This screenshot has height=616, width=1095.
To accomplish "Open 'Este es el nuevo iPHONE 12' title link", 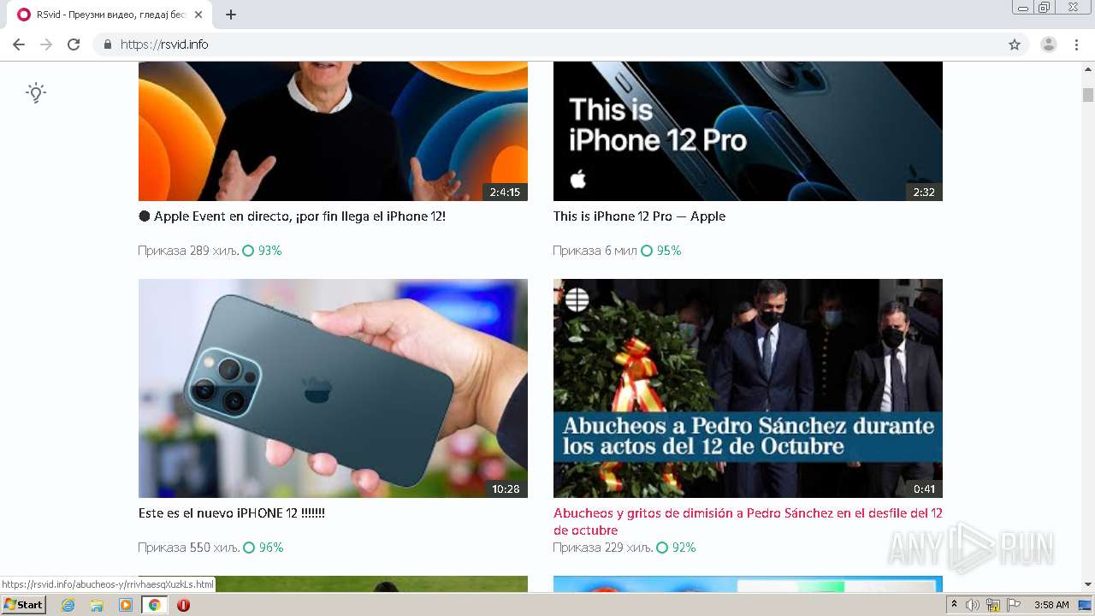I will (232, 513).
